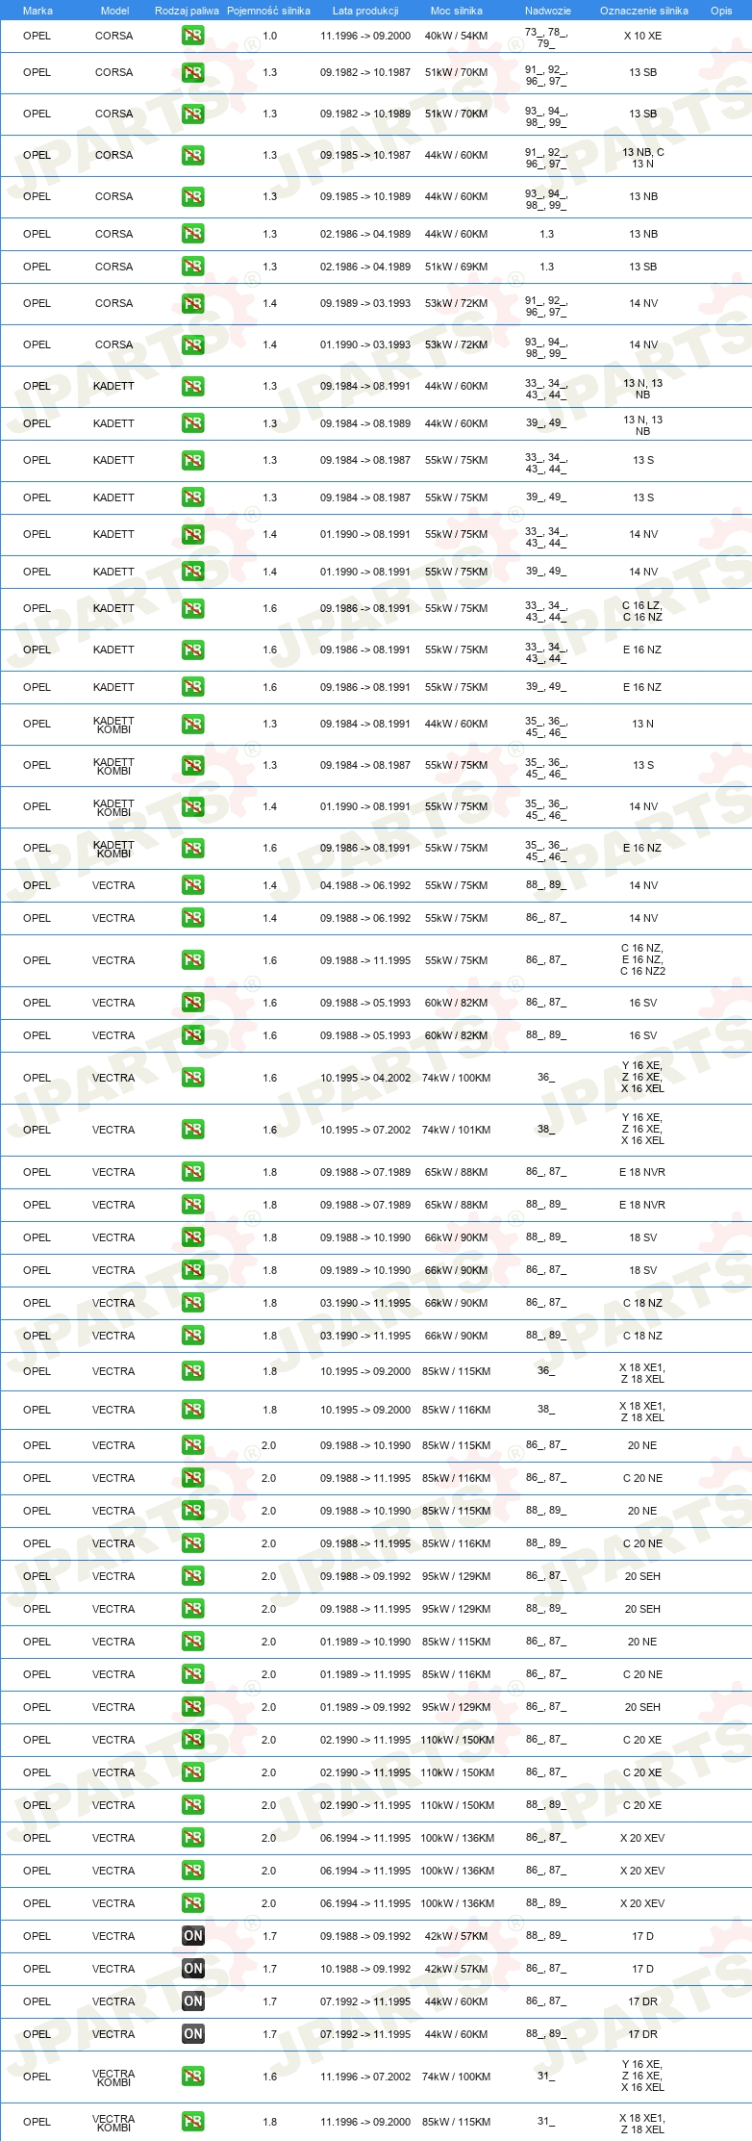752x2141 pixels.
Task: Select the 10.1995 -> 04.2002 production cell
Action: coord(365,1078)
